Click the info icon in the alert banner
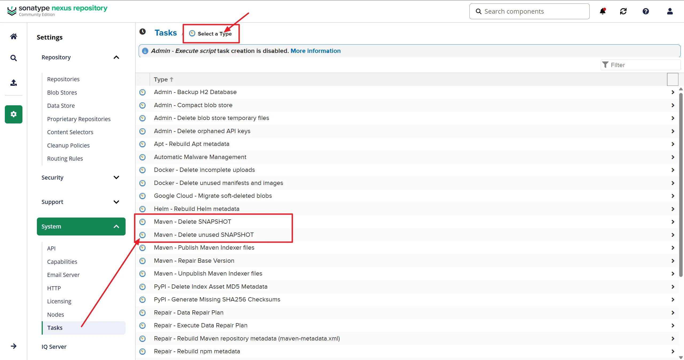The image size is (684, 360). point(145,51)
